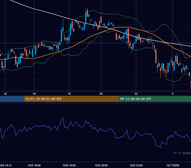Click the 18 hour axis label
This screenshot has height=168, width=191.
69,94
